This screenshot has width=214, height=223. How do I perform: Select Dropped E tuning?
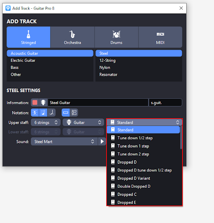point(143,203)
